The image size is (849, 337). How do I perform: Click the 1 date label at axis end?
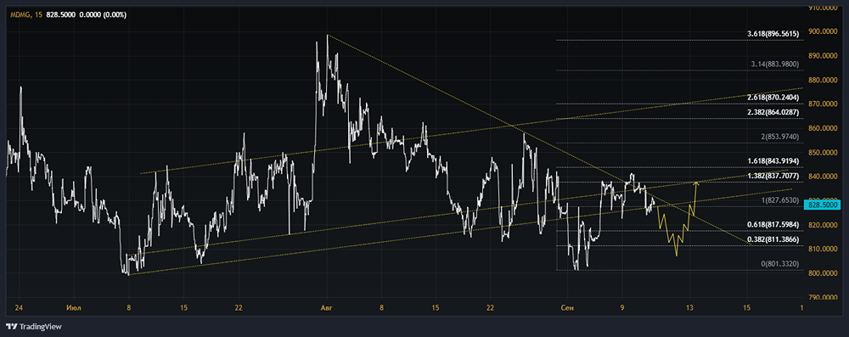[x=801, y=308]
